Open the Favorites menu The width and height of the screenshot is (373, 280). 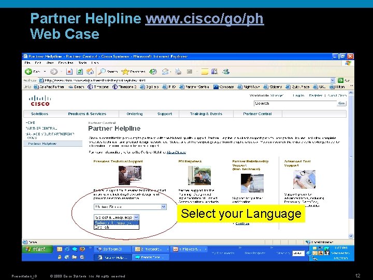66,63
